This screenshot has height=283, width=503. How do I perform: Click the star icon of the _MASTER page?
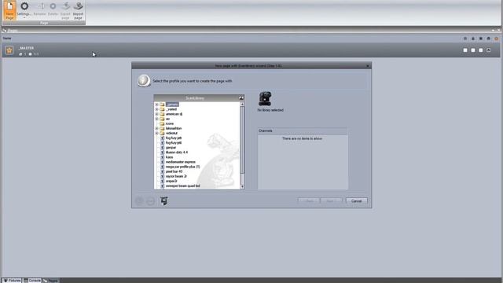[9, 50]
